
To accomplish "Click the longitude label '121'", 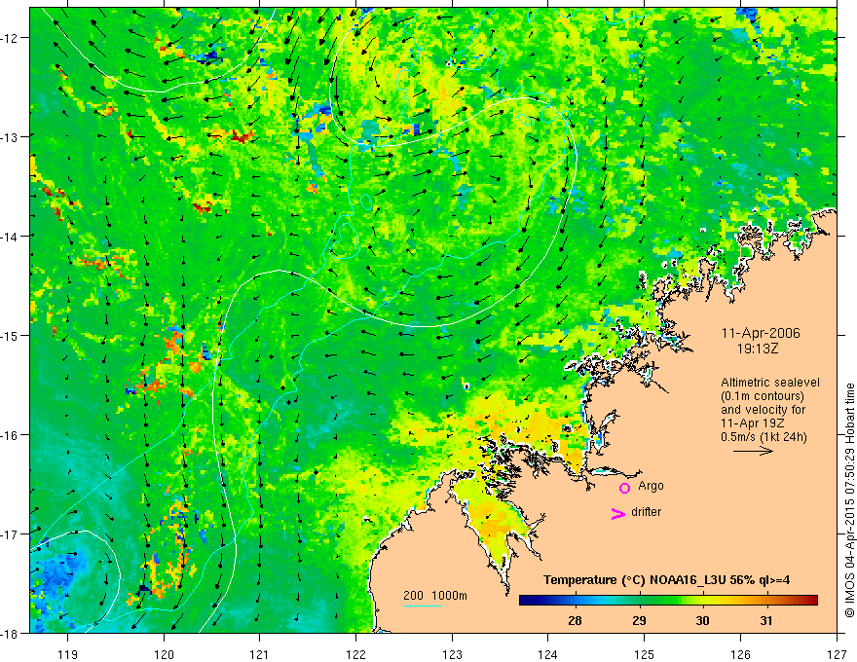I will (x=260, y=654).
